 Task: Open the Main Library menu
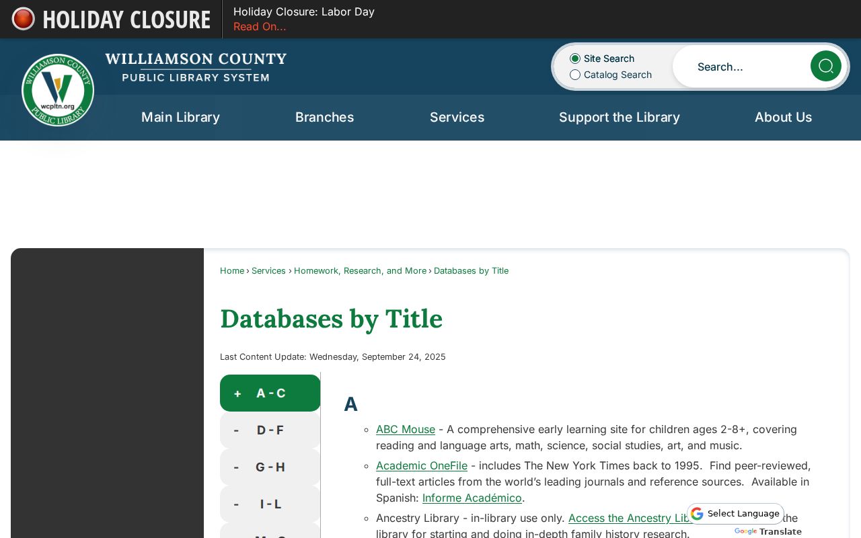tap(180, 117)
